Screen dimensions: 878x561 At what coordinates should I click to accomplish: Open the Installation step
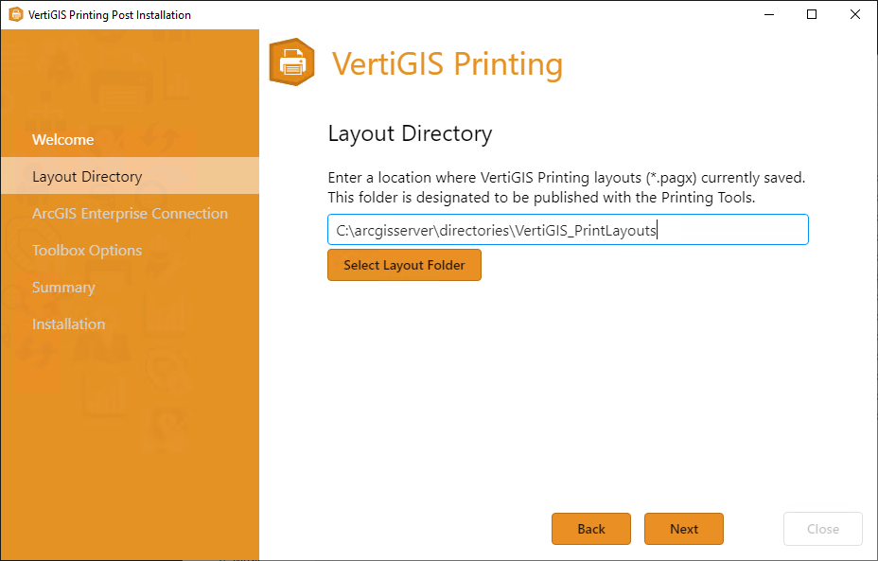68,324
